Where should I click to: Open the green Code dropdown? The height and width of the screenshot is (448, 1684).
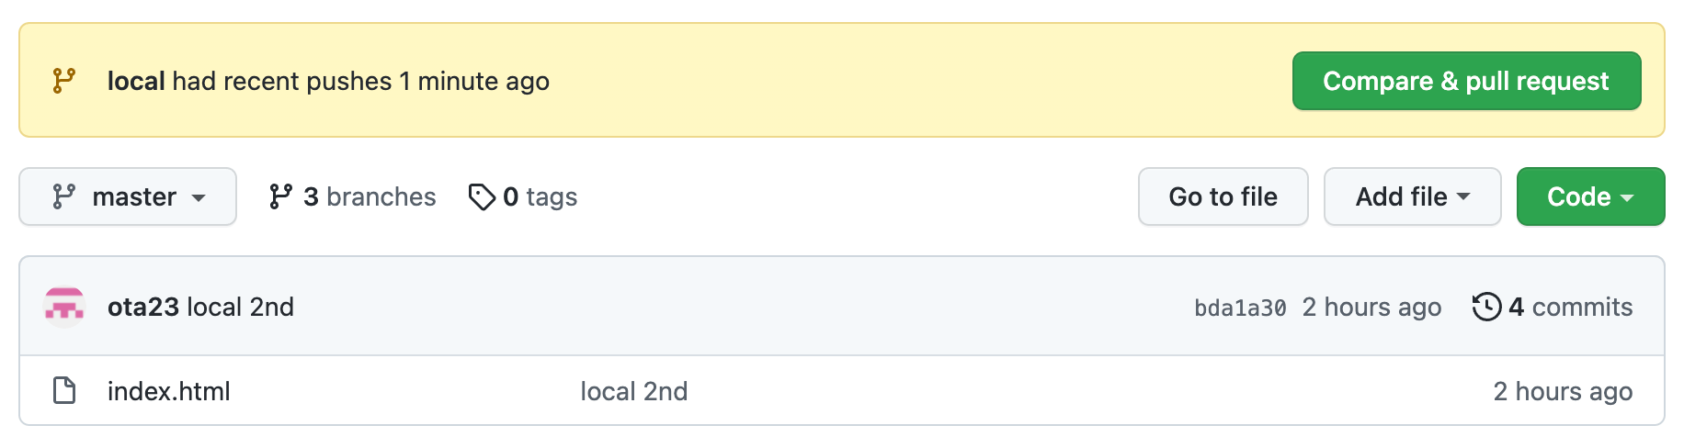tap(1590, 196)
